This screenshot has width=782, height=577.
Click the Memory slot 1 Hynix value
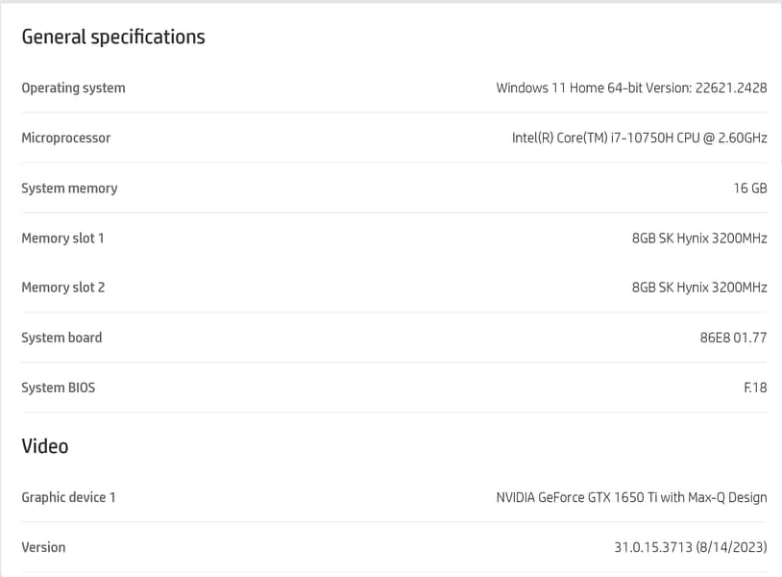(x=698, y=238)
